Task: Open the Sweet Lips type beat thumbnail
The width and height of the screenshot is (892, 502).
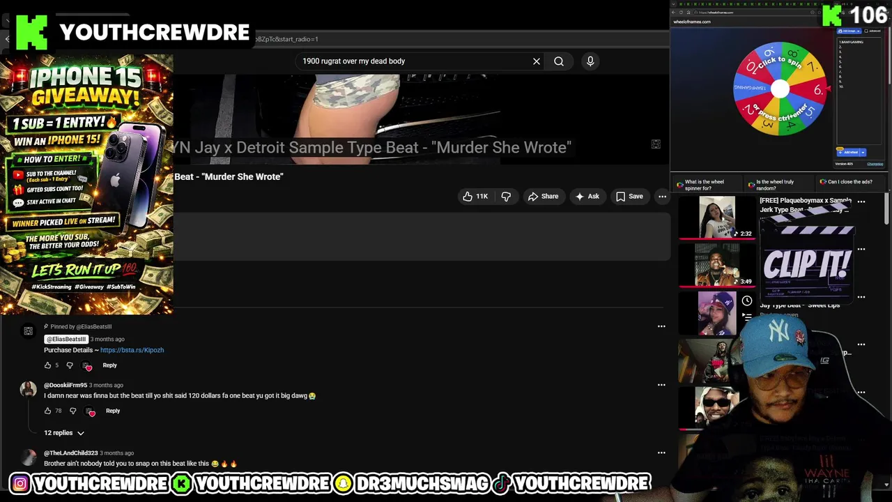Action: (x=717, y=313)
